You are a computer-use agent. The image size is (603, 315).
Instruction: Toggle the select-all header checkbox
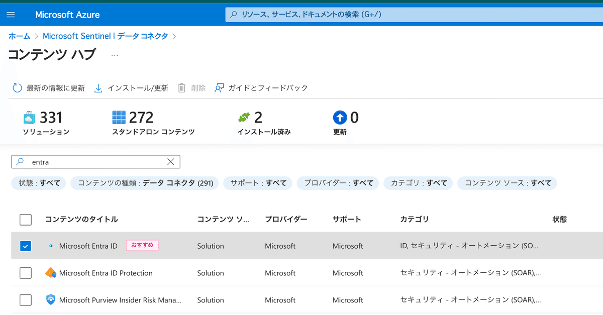click(x=26, y=220)
